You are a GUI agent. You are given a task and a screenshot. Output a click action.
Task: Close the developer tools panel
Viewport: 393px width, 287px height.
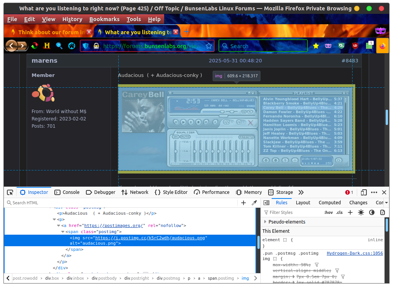point(384,192)
